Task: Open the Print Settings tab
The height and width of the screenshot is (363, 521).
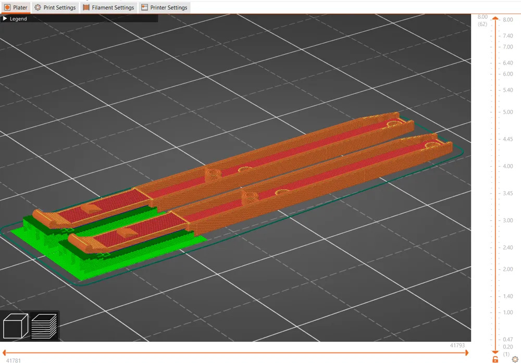Action: click(x=56, y=7)
